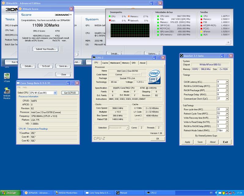Click the CPU-Z title bar icon
The width and height of the screenshot is (244, 196).
[x=94, y=57]
